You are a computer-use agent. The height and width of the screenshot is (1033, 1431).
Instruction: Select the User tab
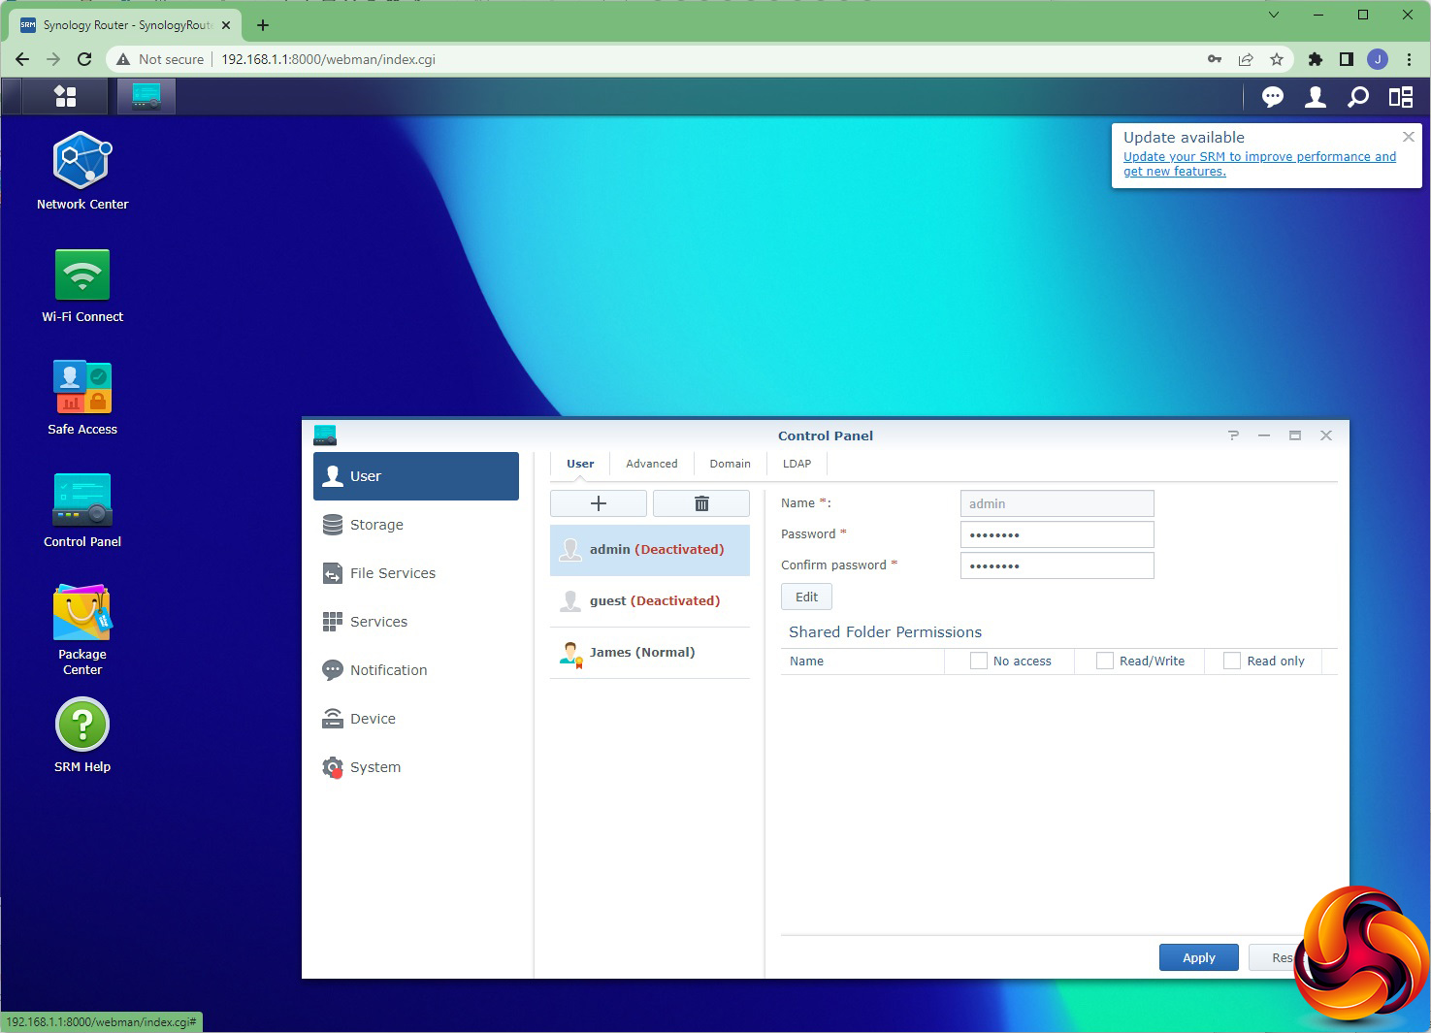click(580, 464)
